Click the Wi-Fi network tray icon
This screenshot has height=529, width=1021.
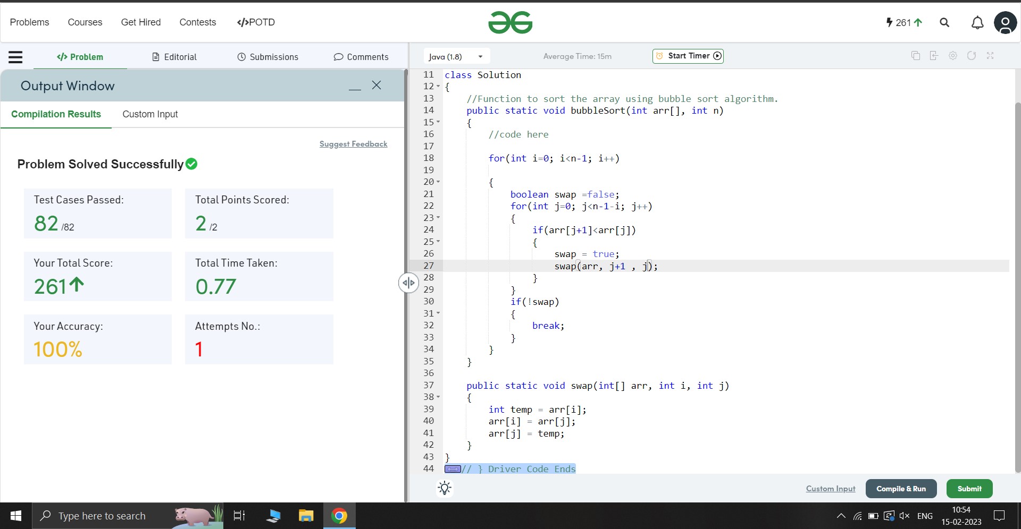[x=857, y=516]
